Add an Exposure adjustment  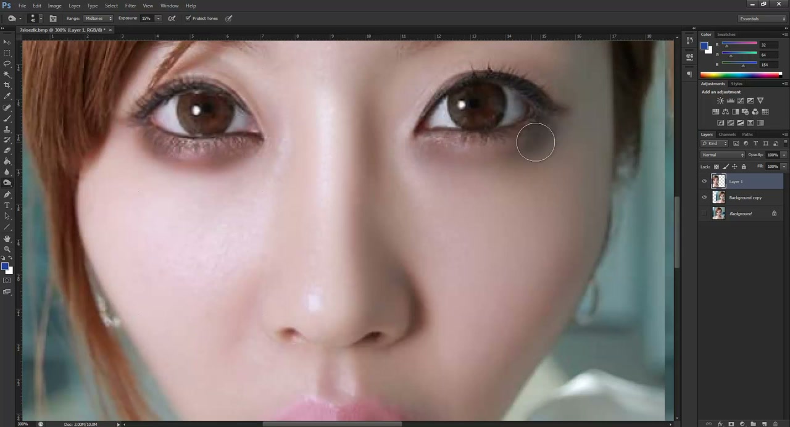click(750, 101)
